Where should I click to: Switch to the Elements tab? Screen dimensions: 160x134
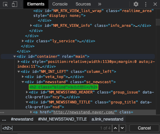point(36,4)
